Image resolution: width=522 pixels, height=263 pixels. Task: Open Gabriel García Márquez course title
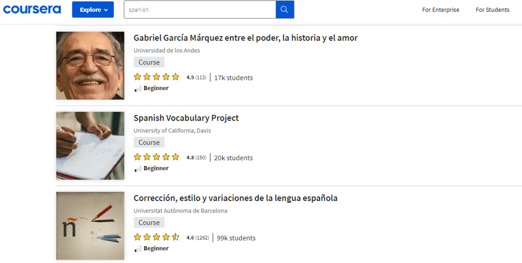pos(245,38)
